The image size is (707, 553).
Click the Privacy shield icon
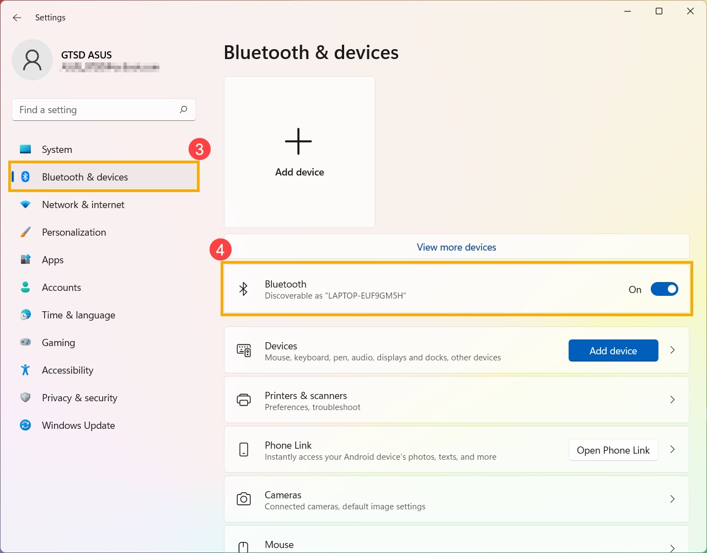[25, 397]
